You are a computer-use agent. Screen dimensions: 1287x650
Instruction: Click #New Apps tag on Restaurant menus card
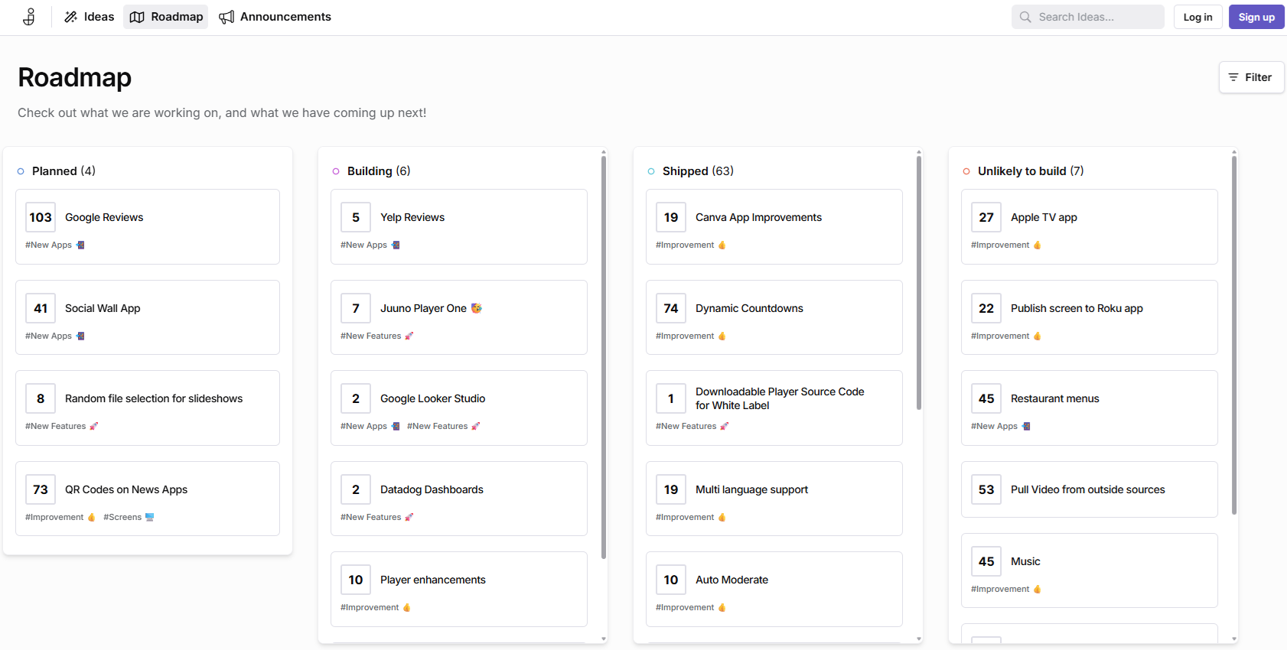pos(1001,426)
